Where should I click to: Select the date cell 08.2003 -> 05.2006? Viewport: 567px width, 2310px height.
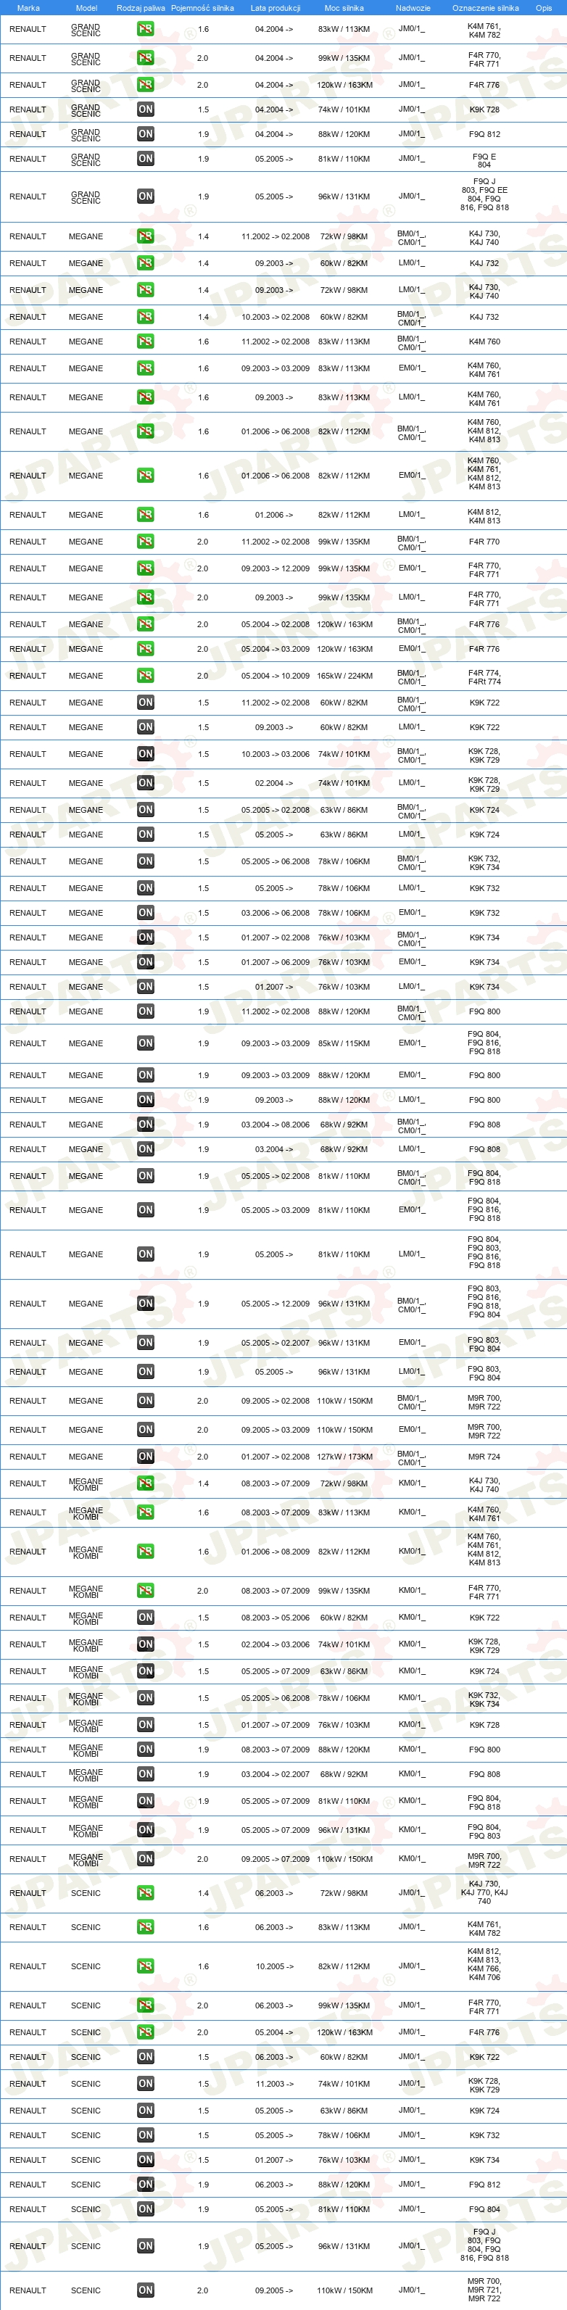coord(276,1618)
